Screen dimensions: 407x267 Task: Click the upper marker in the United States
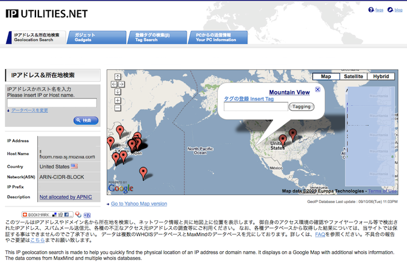[x=293, y=134]
